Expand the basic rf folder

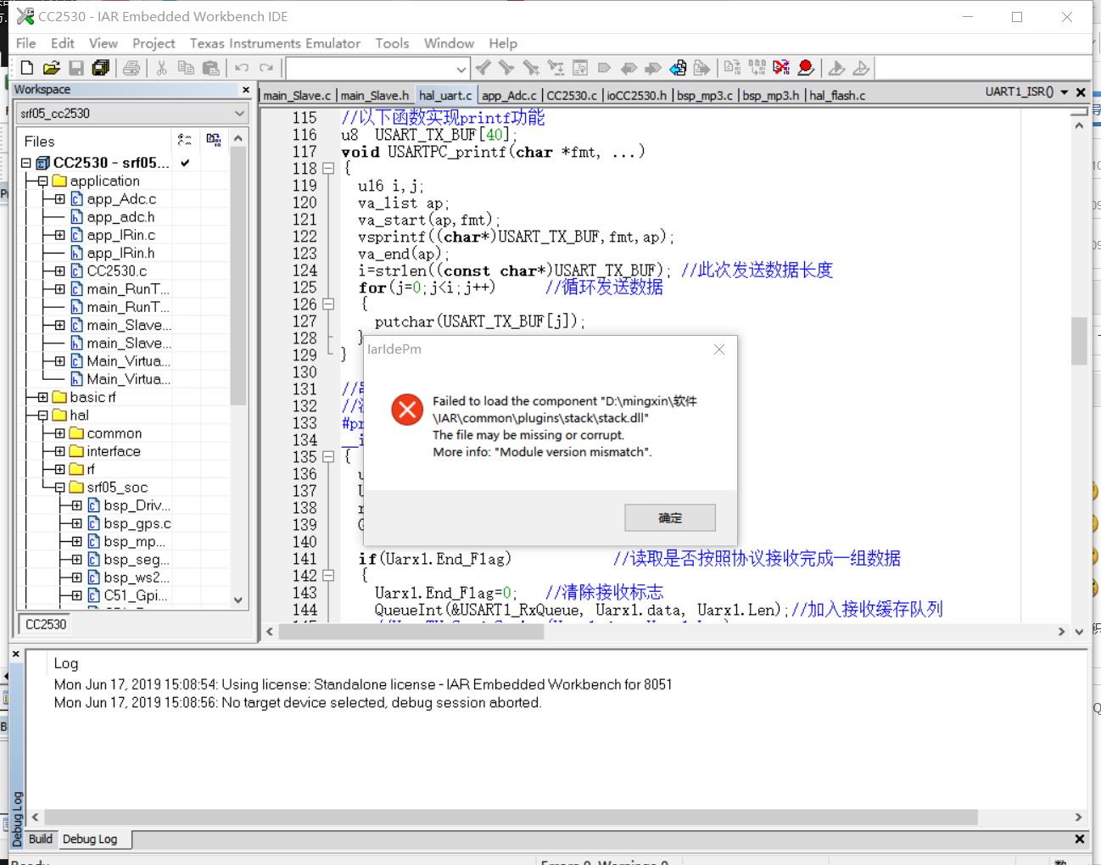pyautogui.click(x=42, y=398)
